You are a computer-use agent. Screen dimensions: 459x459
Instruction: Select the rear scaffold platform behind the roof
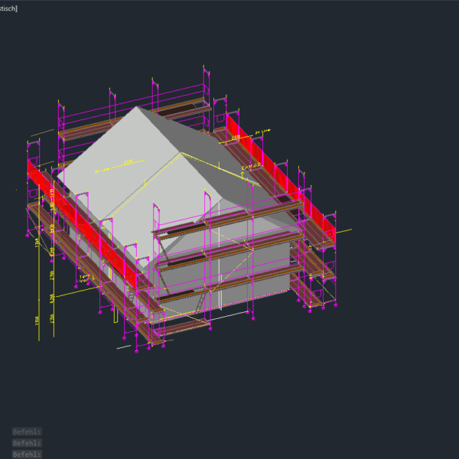(x=184, y=109)
